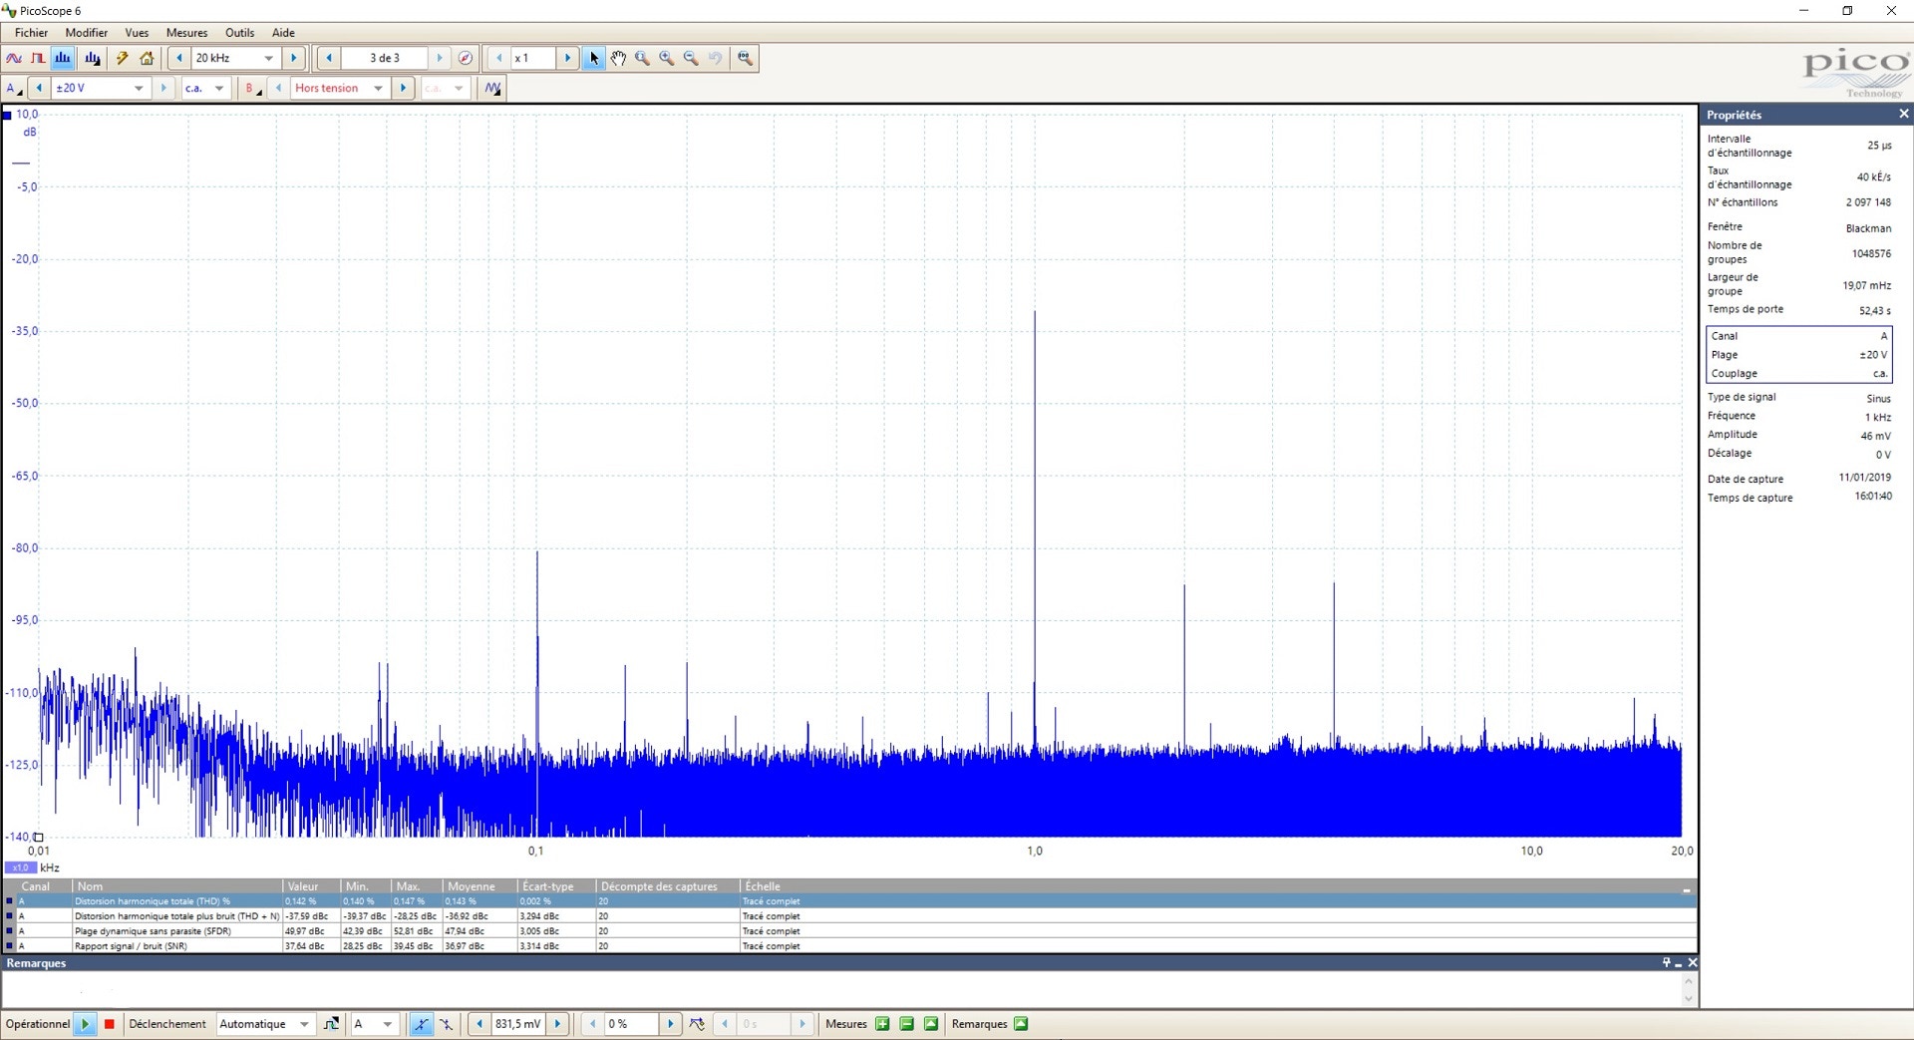Switch to oscilloscope mode
This screenshot has width=1914, height=1040.
coord(14,58)
